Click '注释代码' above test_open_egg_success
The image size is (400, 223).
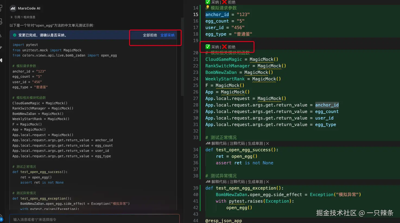tap(237, 143)
